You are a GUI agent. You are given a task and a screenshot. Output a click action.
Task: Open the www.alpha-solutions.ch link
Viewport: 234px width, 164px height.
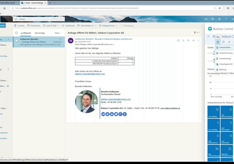pos(170,108)
